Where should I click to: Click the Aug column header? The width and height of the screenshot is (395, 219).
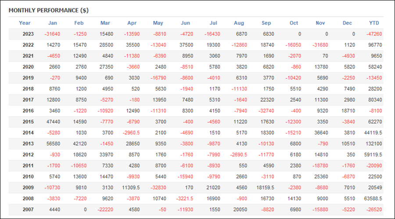239,23
